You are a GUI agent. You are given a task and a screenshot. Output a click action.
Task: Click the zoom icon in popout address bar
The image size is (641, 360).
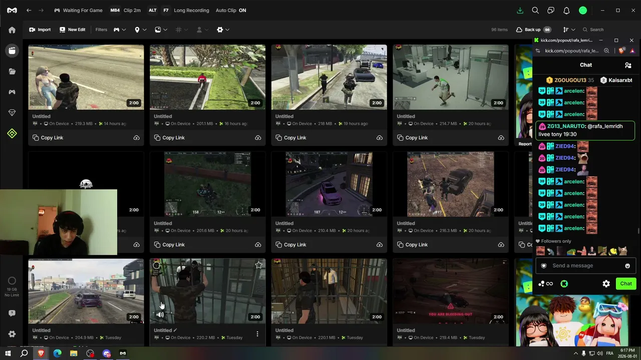pos(606,50)
